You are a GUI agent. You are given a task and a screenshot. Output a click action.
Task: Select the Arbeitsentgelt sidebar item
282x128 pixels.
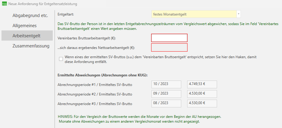tap(26, 36)
